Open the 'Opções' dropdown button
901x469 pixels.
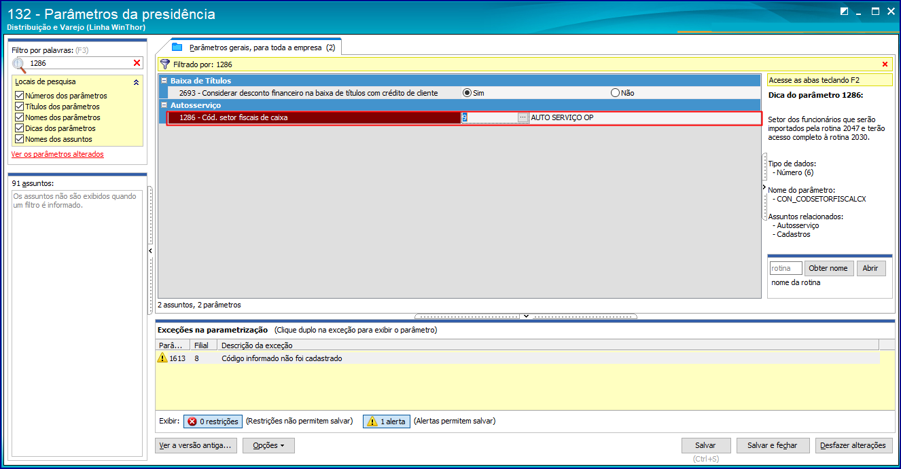[x=269, y=445]
